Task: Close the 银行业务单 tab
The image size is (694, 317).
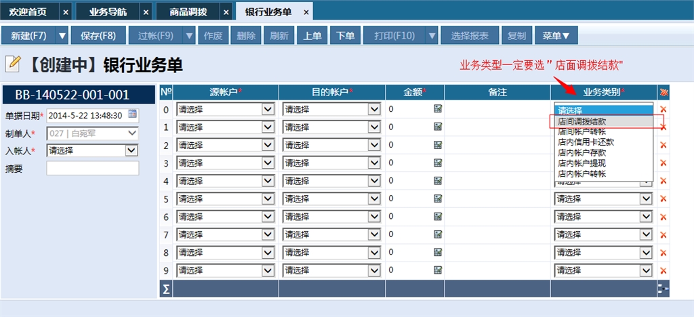Action: pyautogui.click(x=306, y=12)
